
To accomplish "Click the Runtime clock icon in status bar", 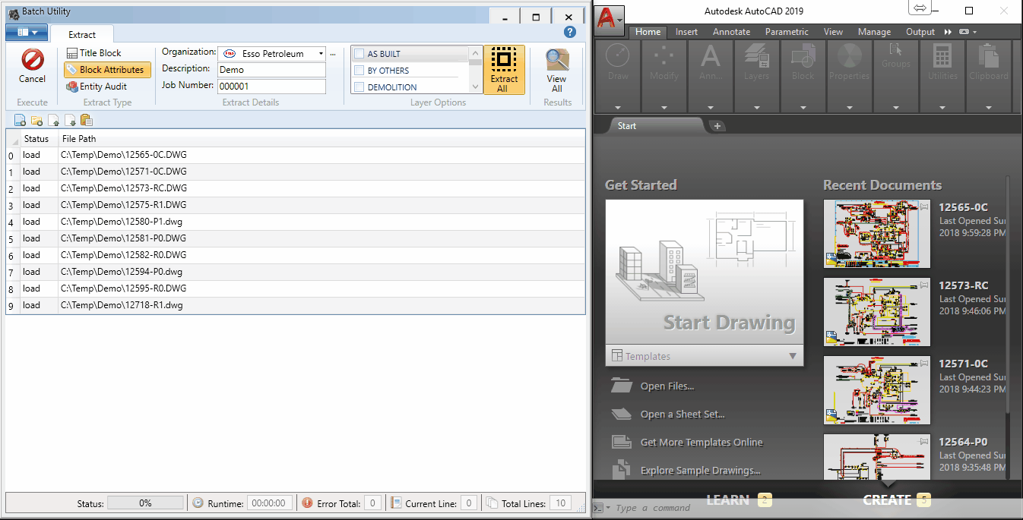I will (198, 503).
